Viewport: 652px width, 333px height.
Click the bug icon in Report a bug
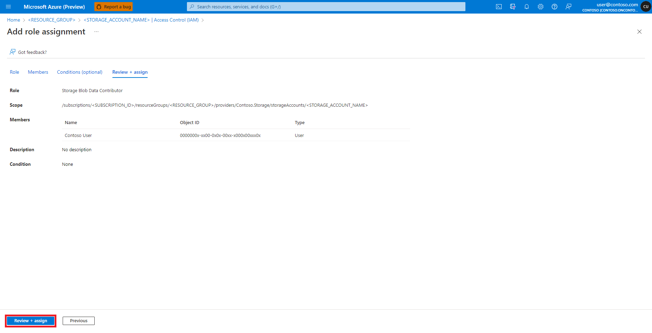[x=99, y=7]
